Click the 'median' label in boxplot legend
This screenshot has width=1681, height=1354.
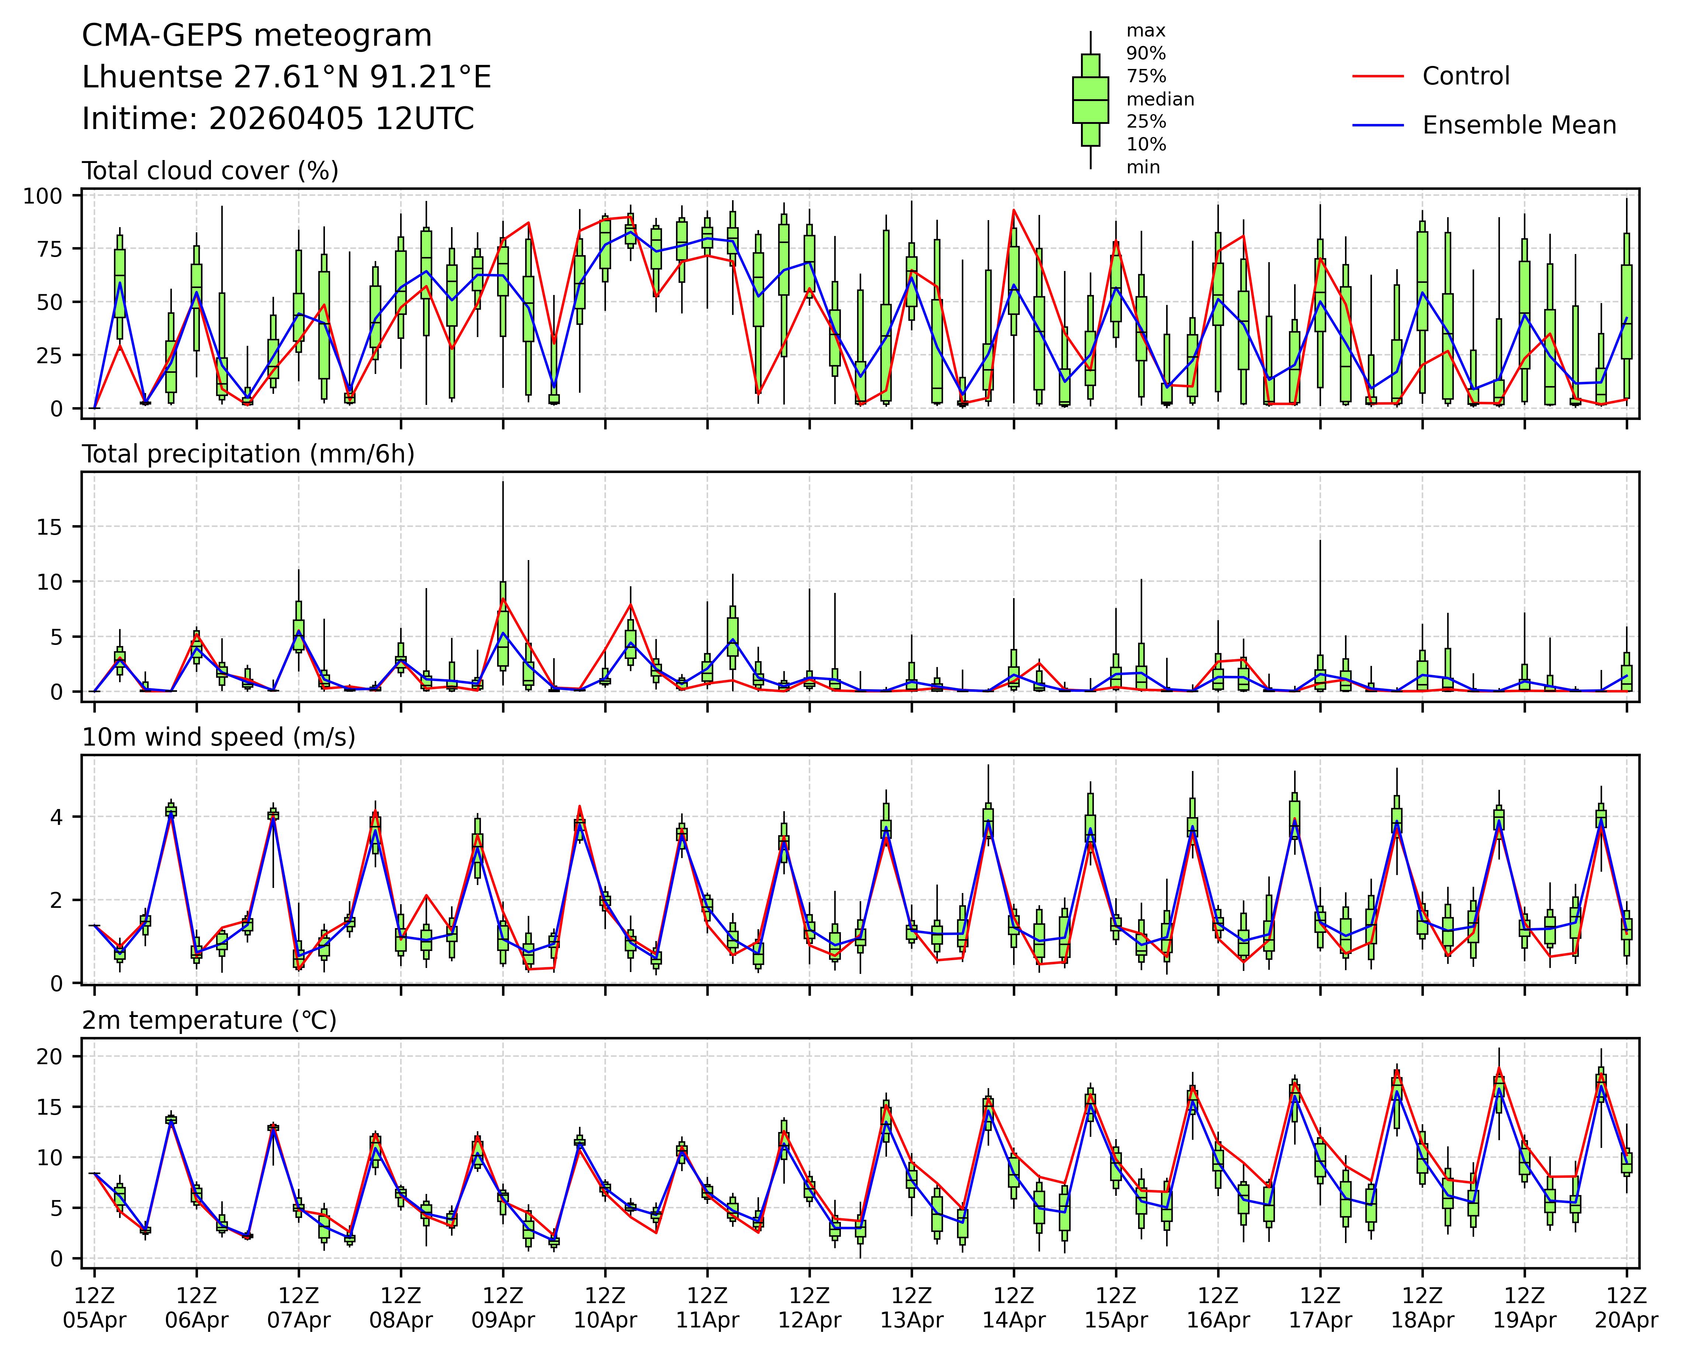1160,100
